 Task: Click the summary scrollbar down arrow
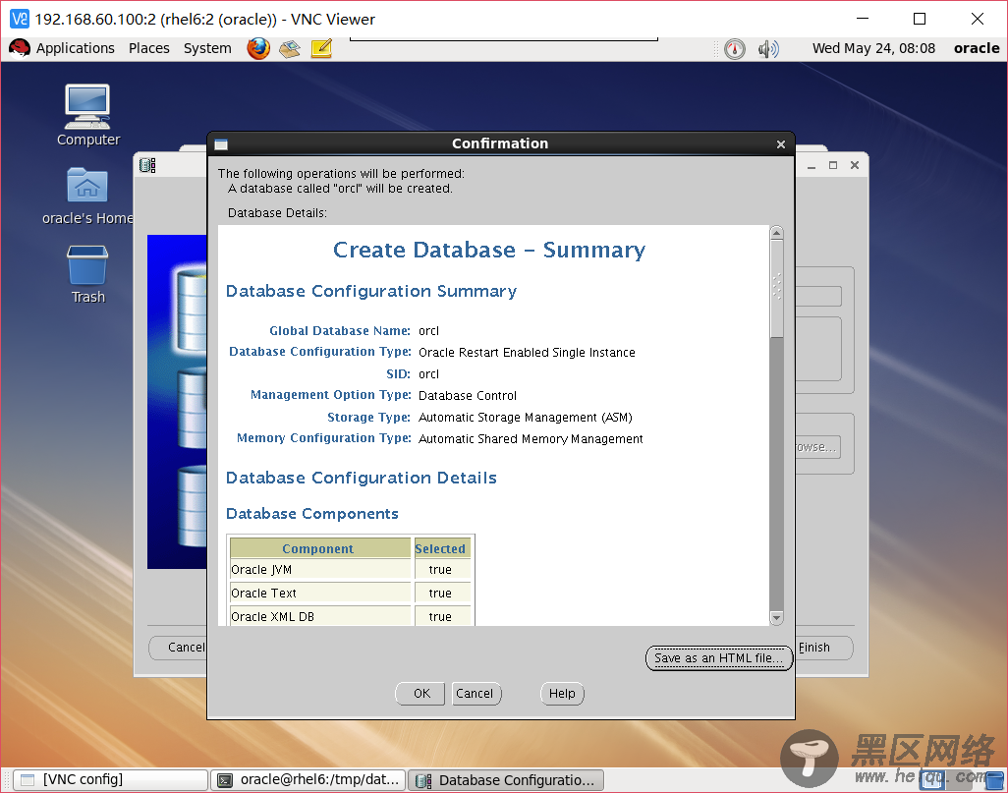776,618
